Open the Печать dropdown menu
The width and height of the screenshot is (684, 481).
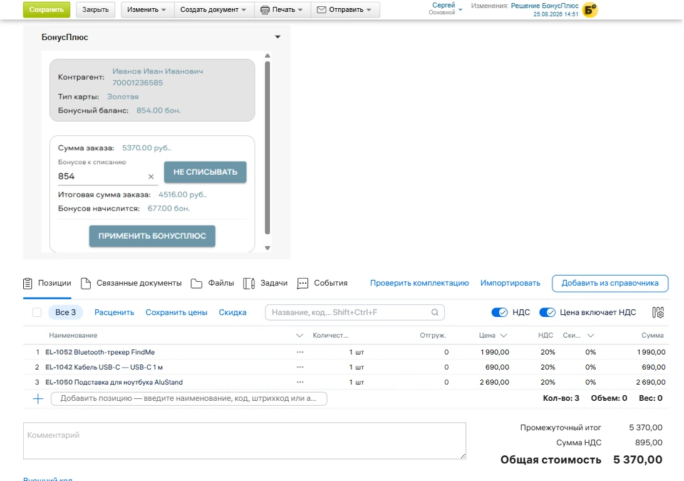(282, 9)
